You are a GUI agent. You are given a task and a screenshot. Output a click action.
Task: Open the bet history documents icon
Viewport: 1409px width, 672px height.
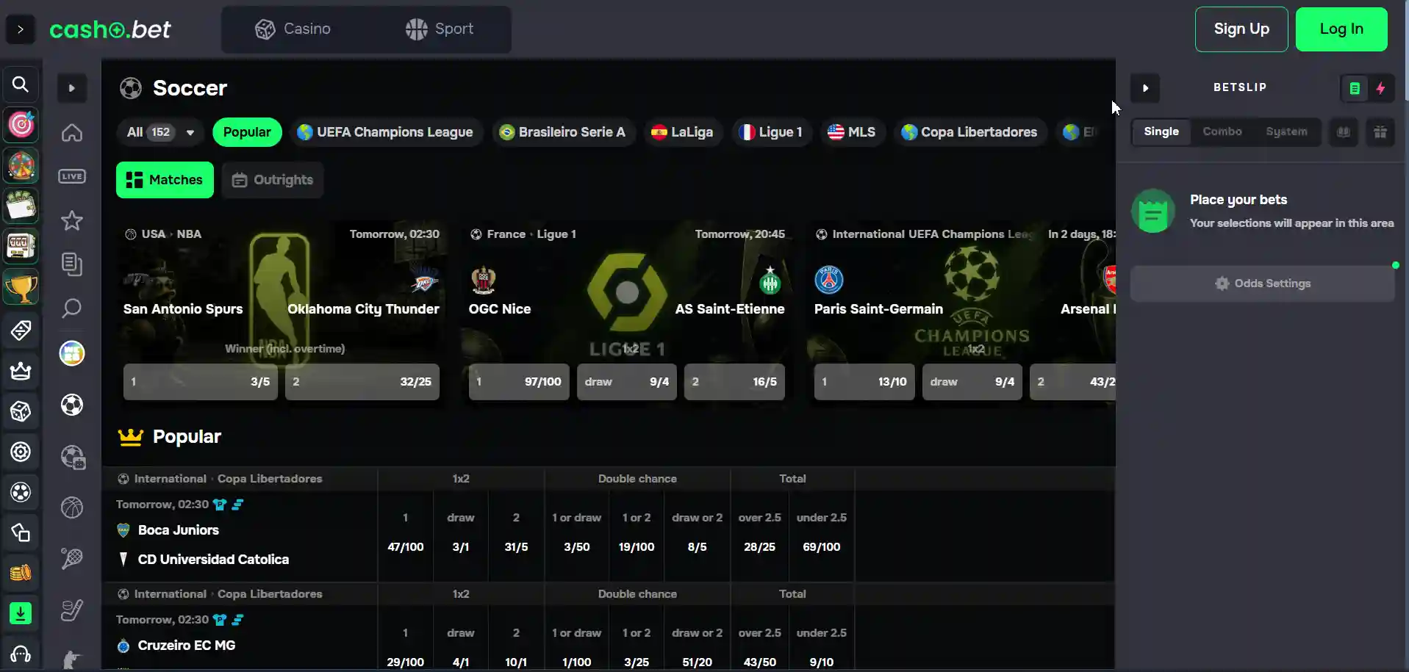tap(72, 264)
